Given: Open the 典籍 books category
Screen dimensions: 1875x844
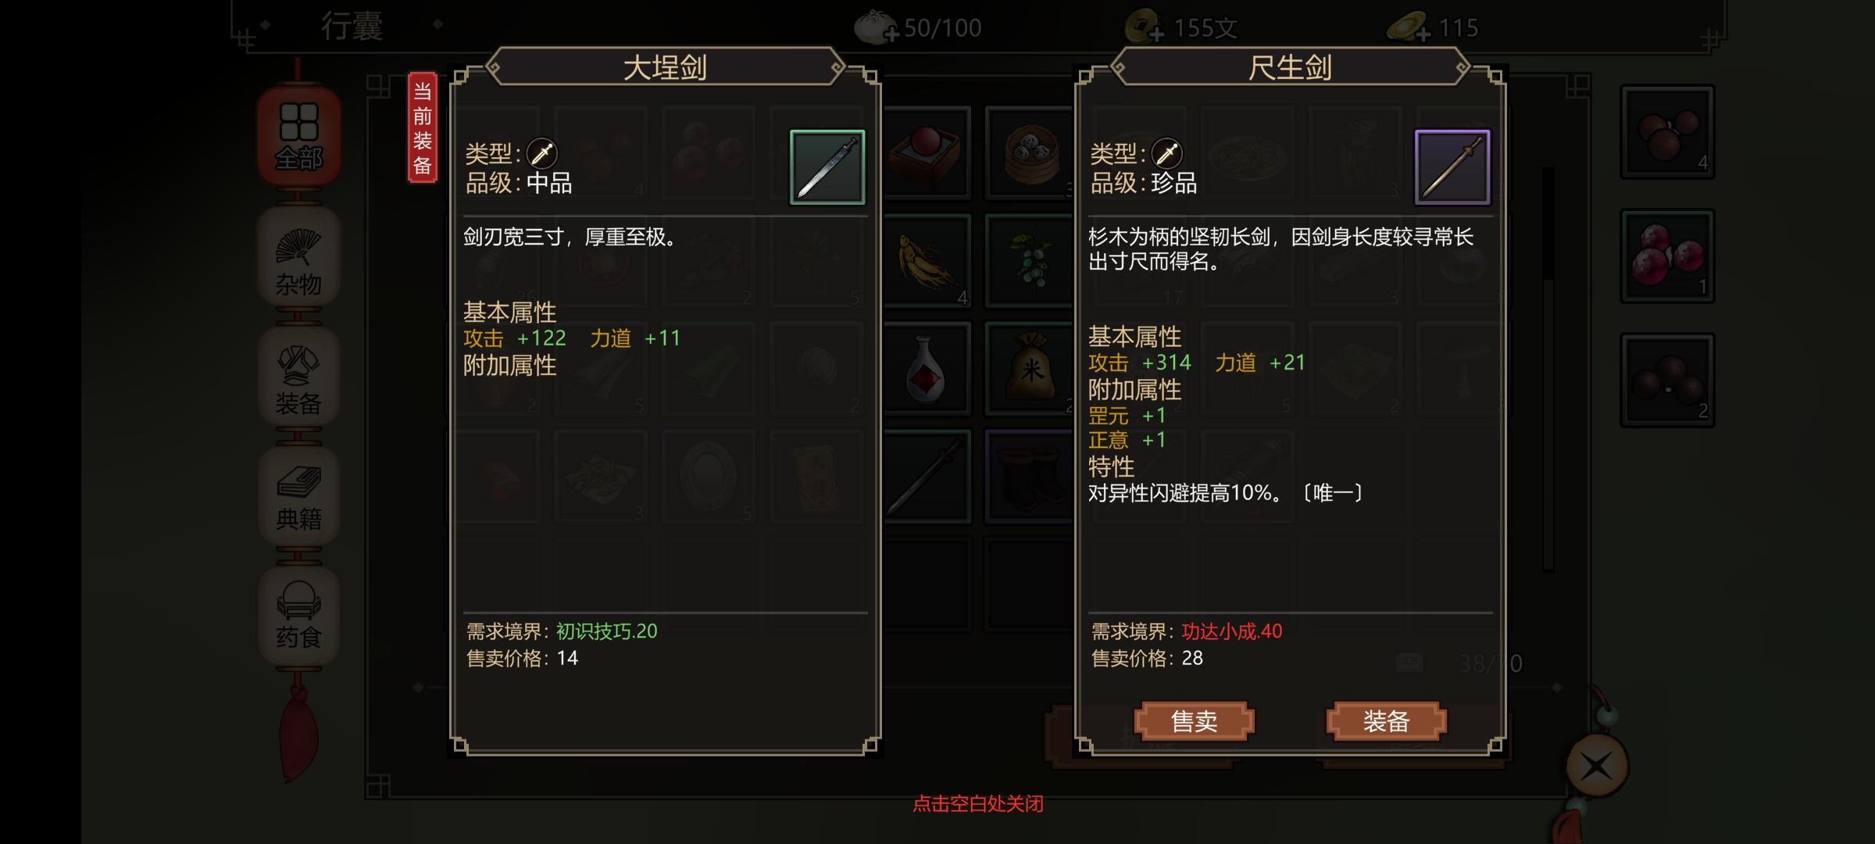Looking at the screenshot, I should pos(298,498).
